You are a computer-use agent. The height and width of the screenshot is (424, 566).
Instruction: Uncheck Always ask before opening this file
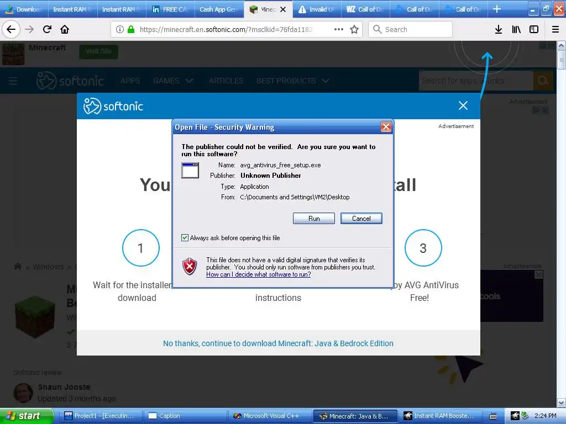[x=185, y=237]
